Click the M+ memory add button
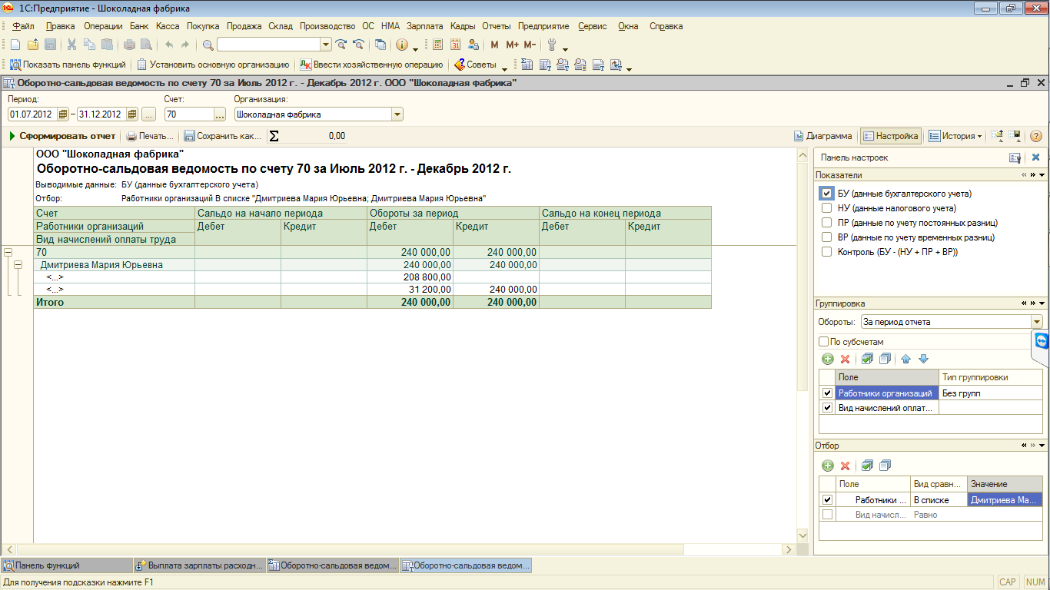Screen dimensions: 1050x590 [512, 45]
